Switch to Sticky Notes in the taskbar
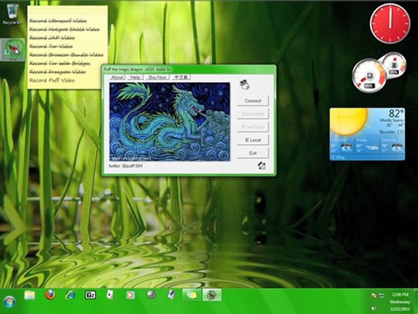 [x=192, y=295]
